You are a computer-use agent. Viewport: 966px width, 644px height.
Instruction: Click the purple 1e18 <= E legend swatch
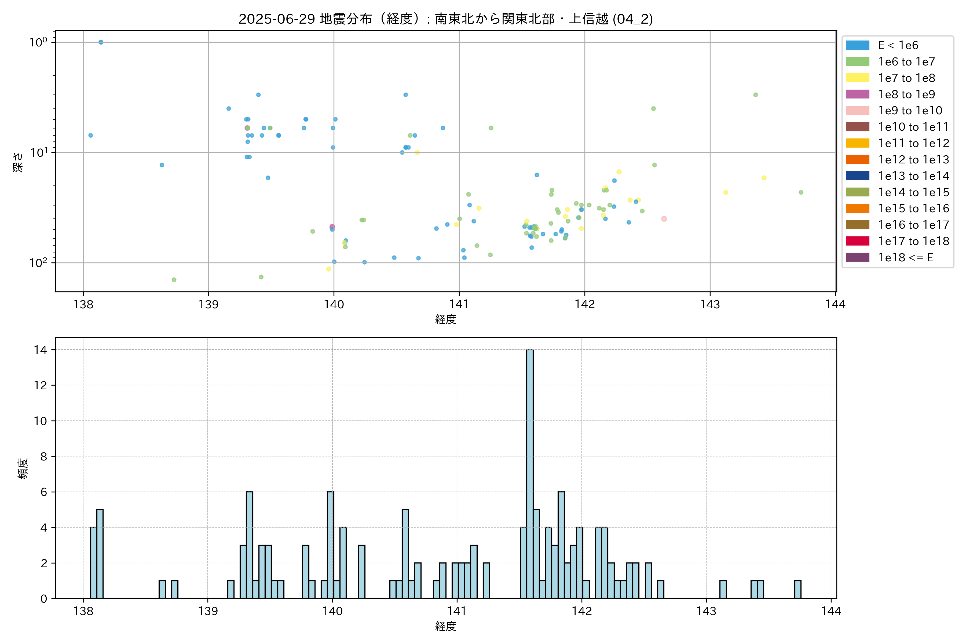tap(857, 258)
